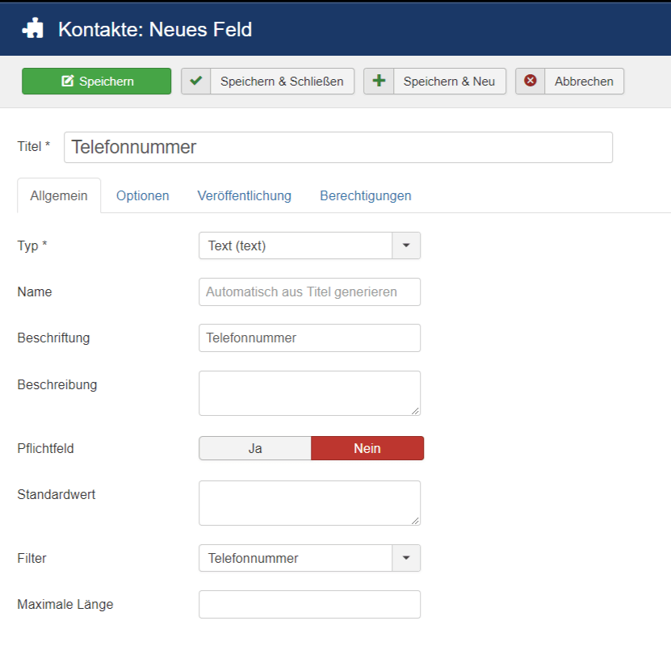This screenshot has height=646, width=671.
Task: Click Speichern & Neu label
Action: coord(449,82)
